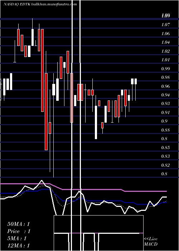Click the 1.02 price axis label
Image resolution: width=179 pixels, height=251 pixels.
point(165,51)
